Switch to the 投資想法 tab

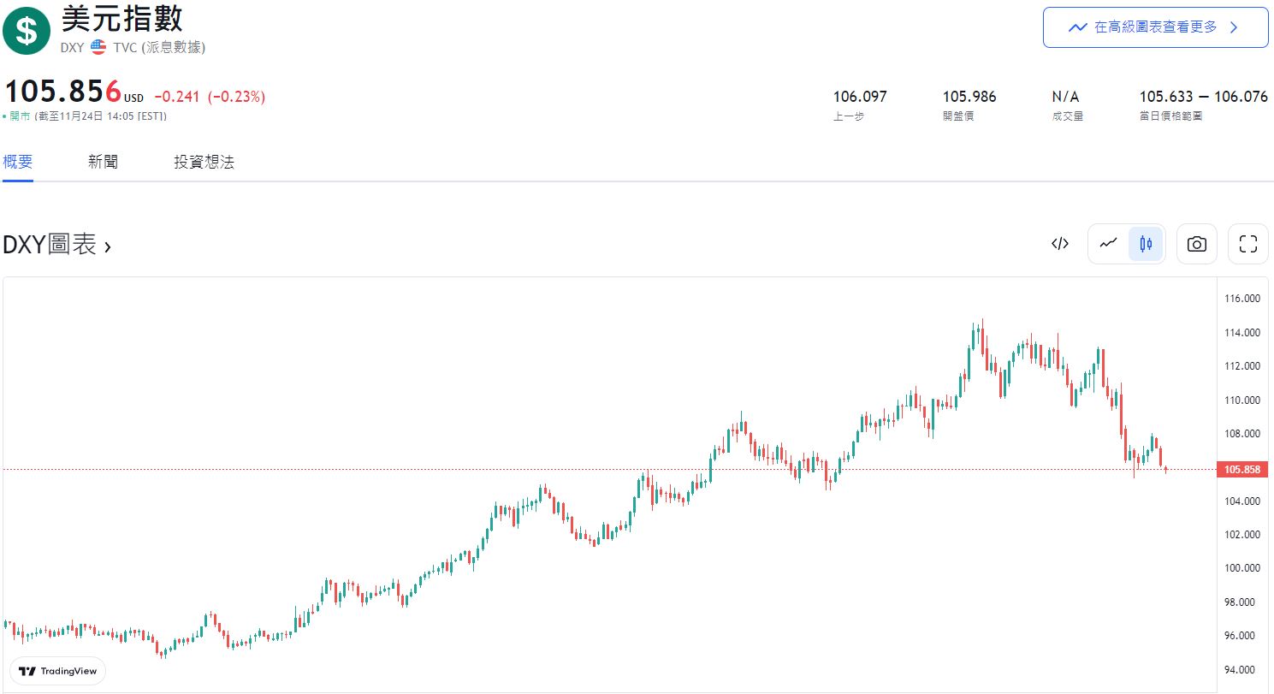pos(204,162)
